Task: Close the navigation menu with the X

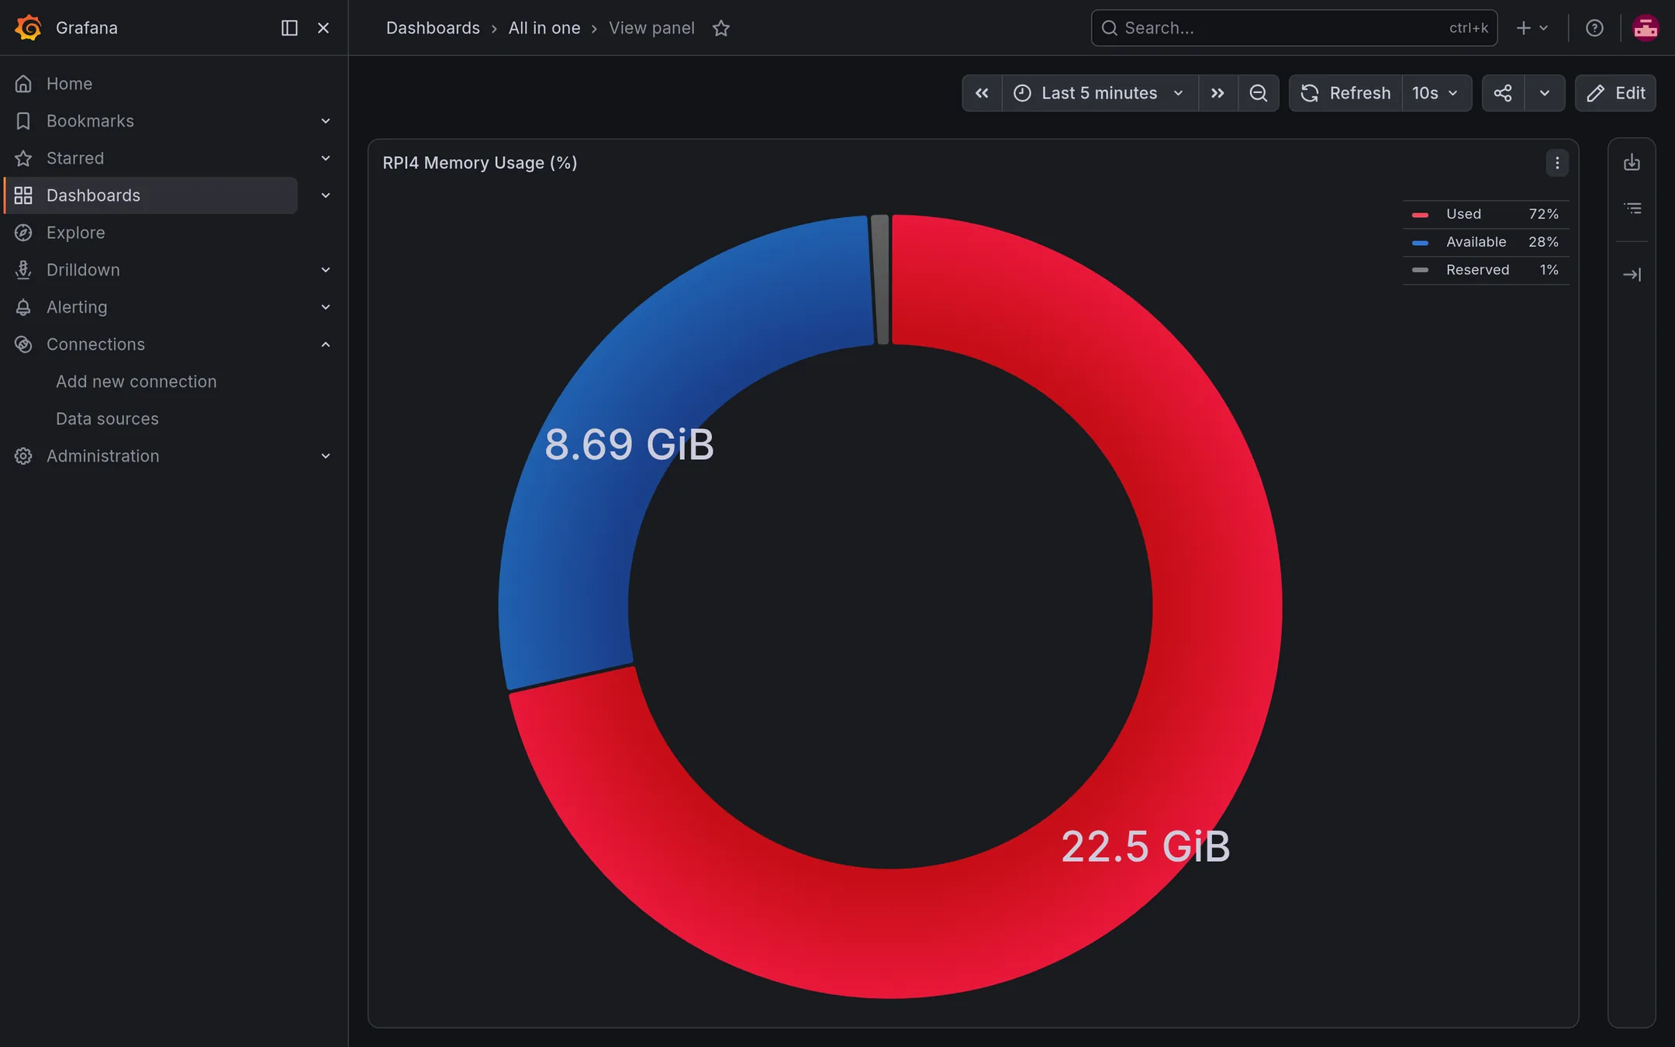Action: click(x=323, y=28)
